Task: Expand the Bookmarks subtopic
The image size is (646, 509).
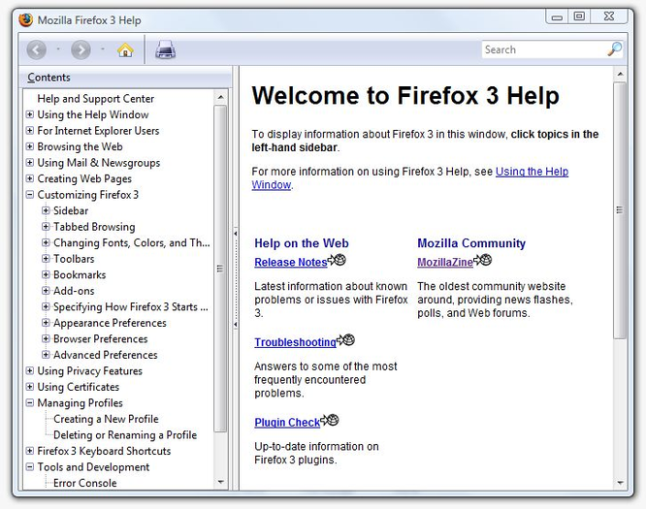Action: [x=46, y=274]
